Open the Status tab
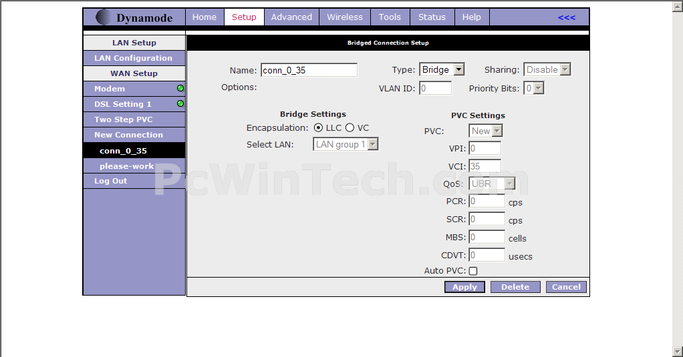Image resolution: width=683 pixels, height=357 pixels. 432,17
